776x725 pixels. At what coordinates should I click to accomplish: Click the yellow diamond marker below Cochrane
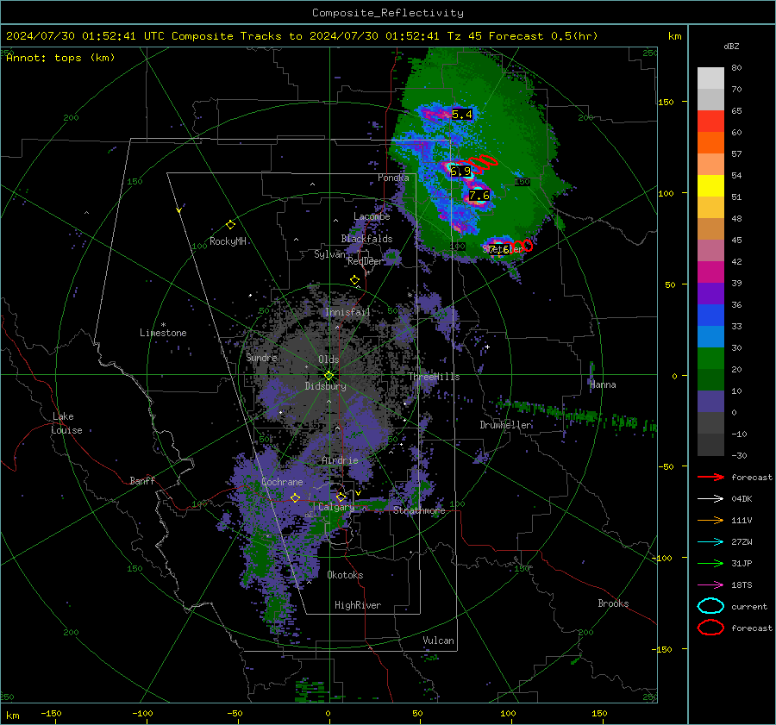295,497
